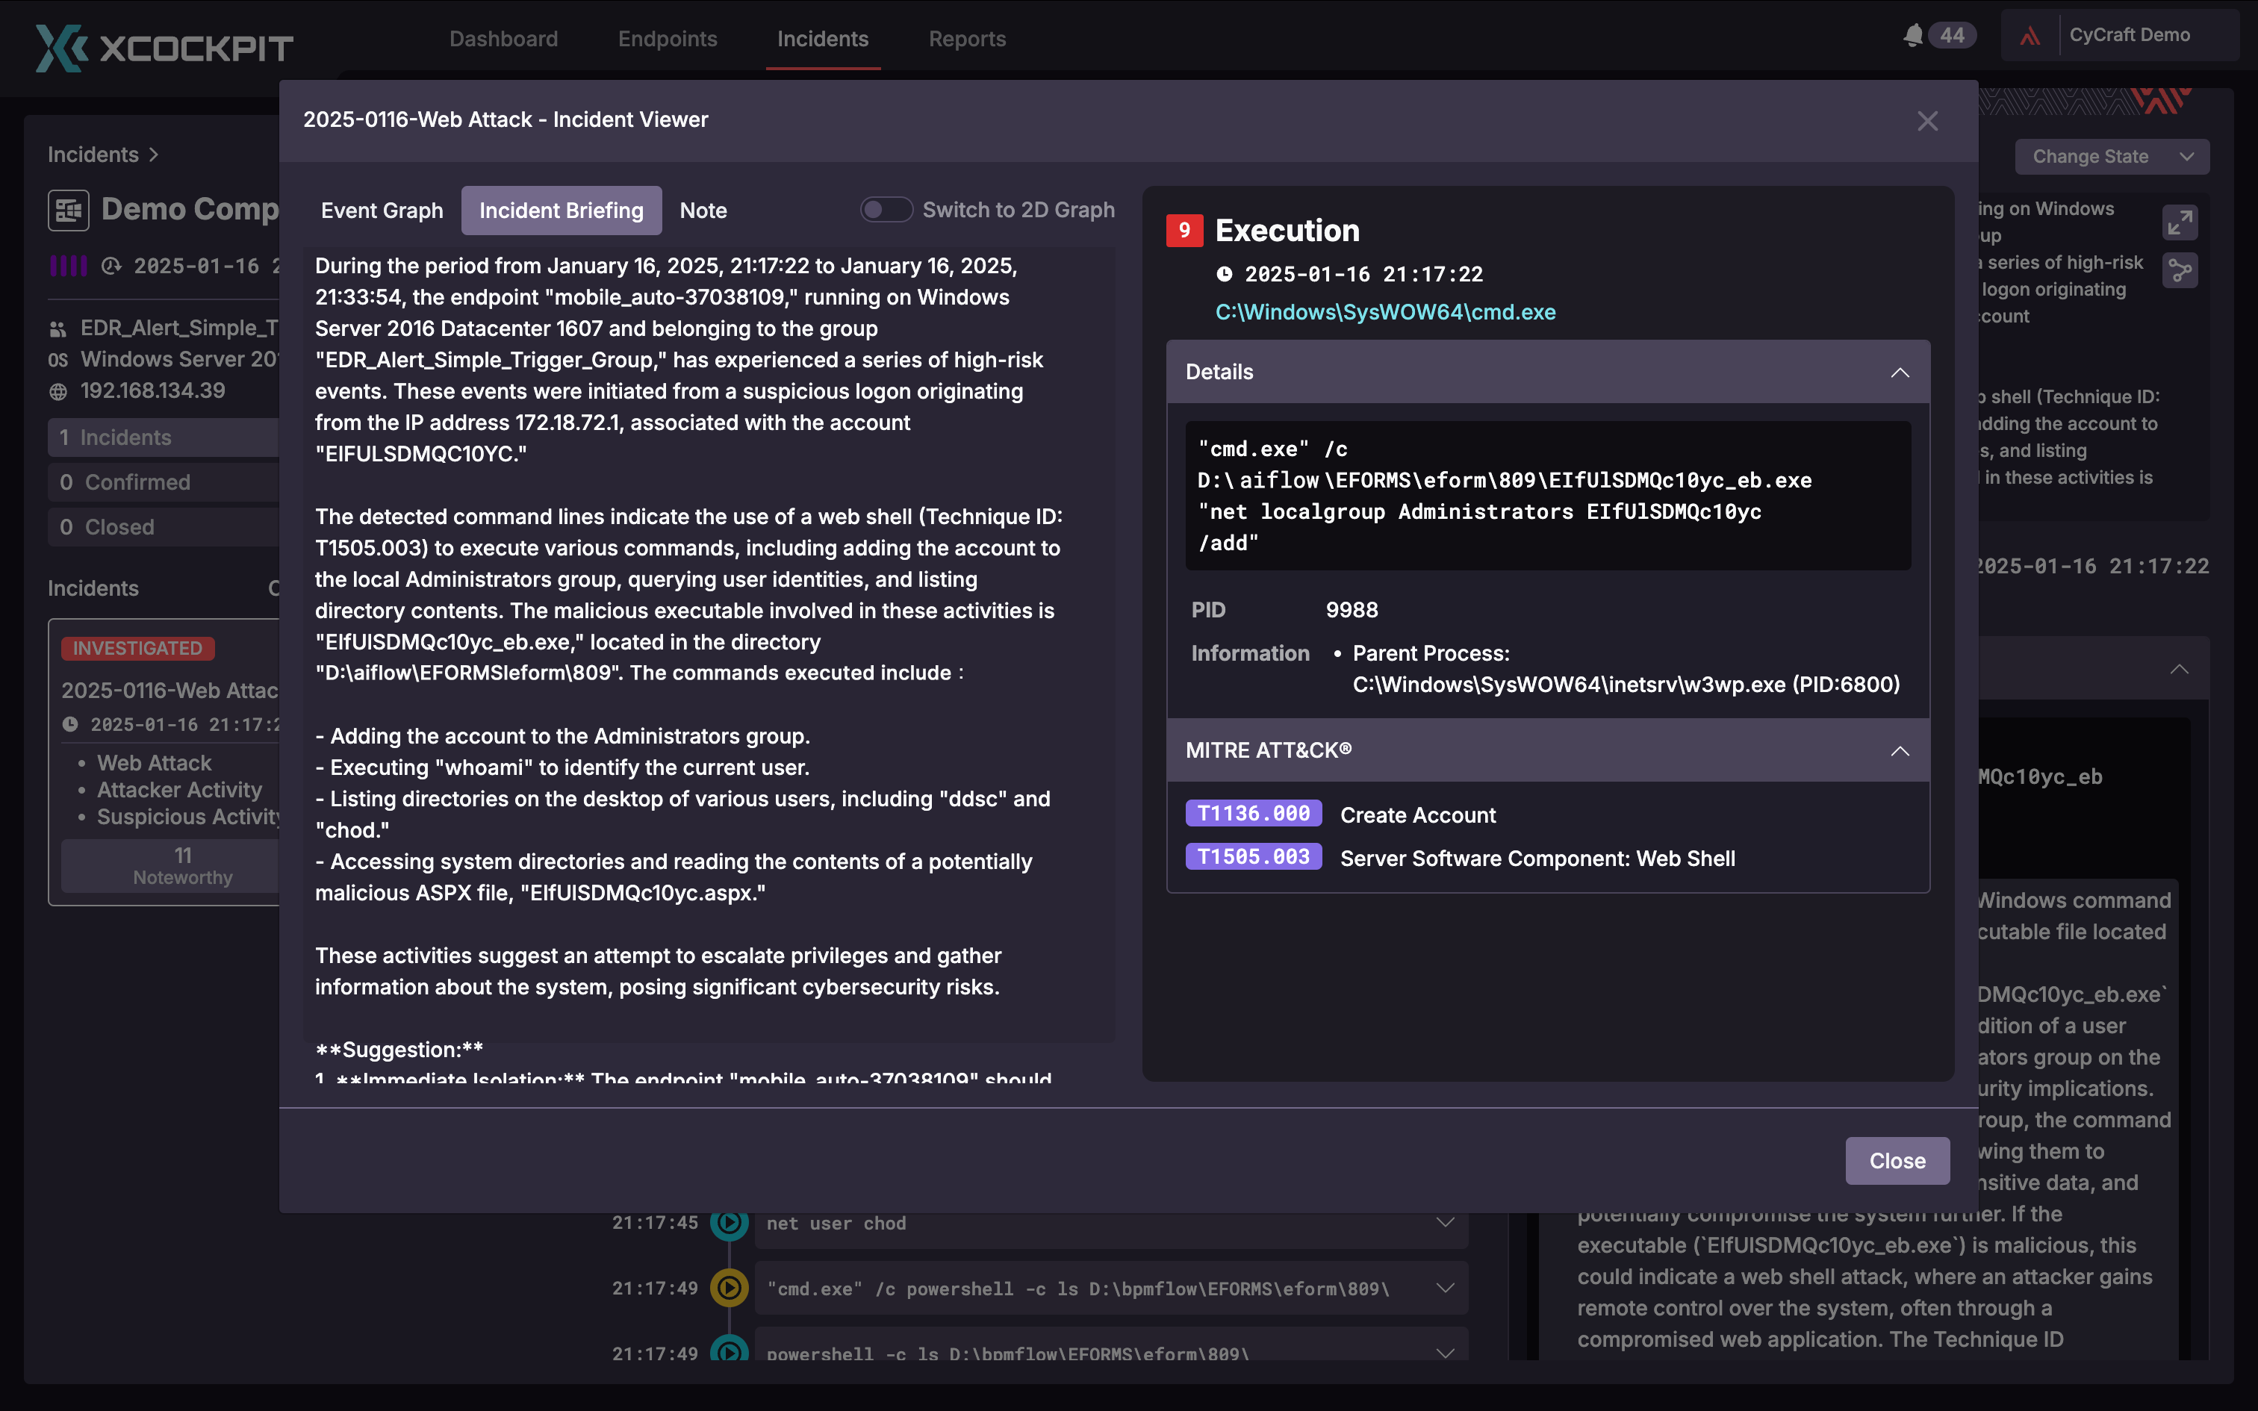Click the CyCraft Demo logo mark
This screenshot has height=1411, width=2258.
[2030, 36]
